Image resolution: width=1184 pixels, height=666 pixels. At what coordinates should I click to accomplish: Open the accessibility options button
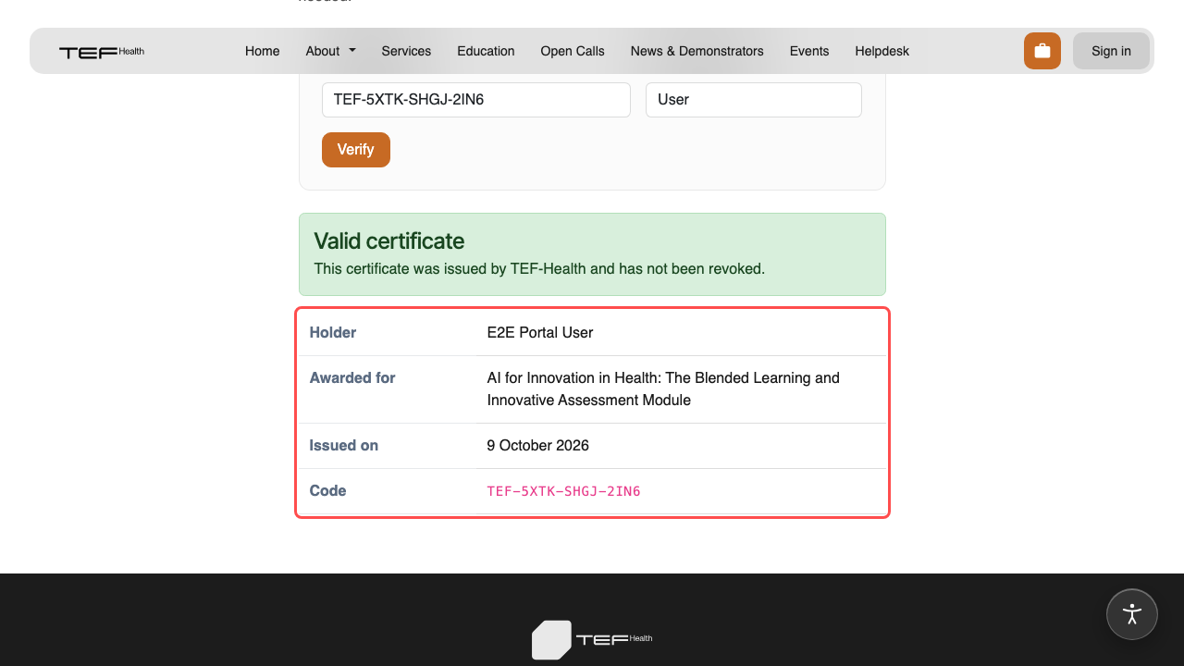click(1132, 614)
